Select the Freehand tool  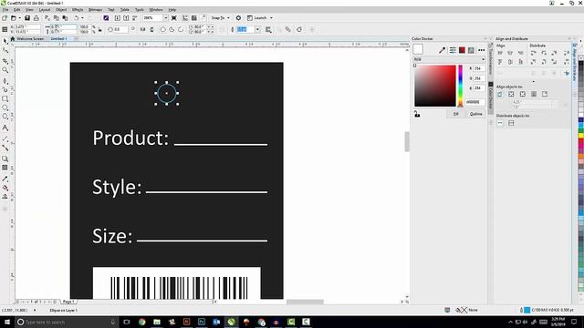point(5,80)
